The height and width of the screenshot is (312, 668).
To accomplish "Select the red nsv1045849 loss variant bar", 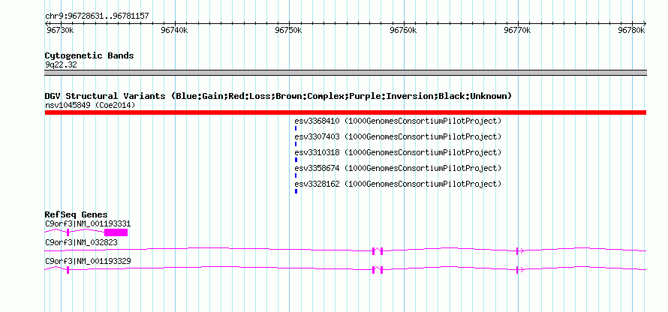I will [345, 112].
